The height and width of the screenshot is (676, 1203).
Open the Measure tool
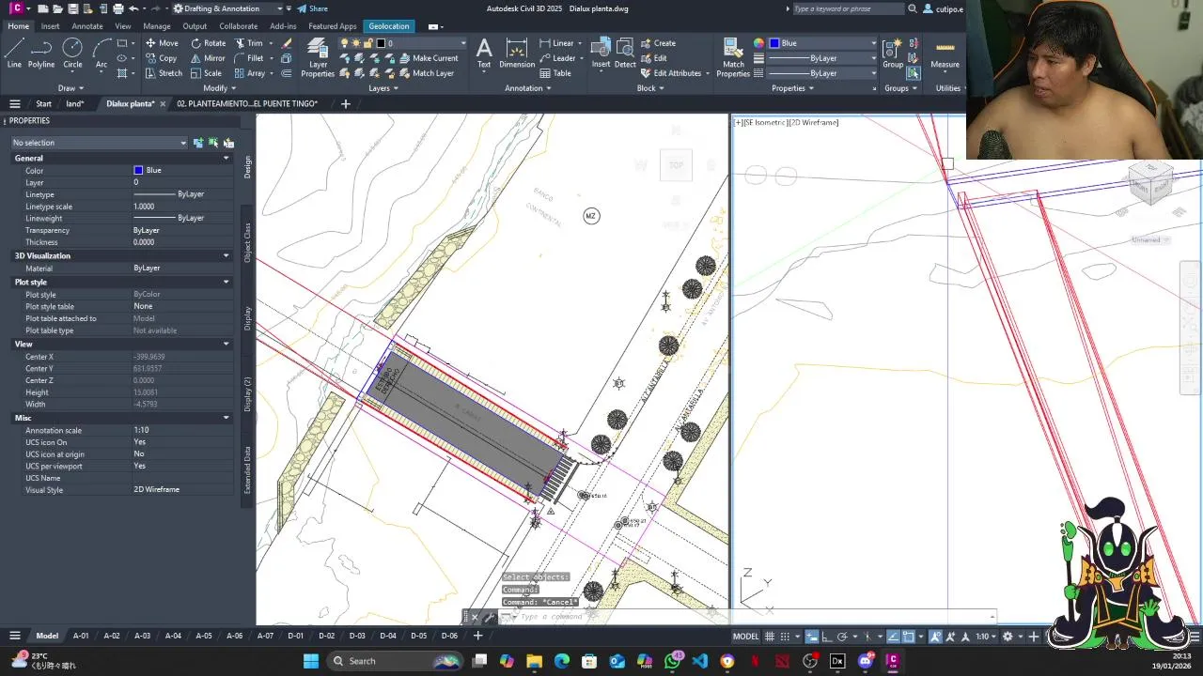coord(945,54)
